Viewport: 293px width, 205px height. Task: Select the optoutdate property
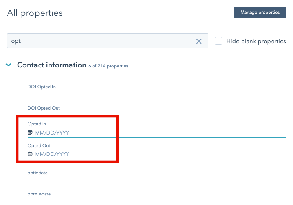pyautogui.click(x=39, y=194)
